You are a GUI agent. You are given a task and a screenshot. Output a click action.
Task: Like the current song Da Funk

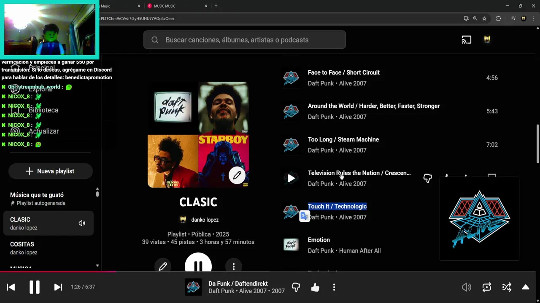coord(315,287)
